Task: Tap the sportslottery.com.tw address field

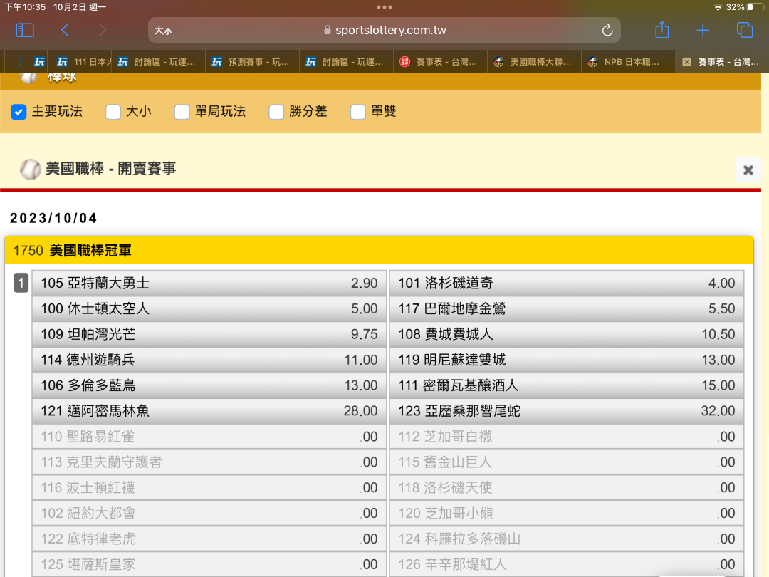Action: (384, 31)
